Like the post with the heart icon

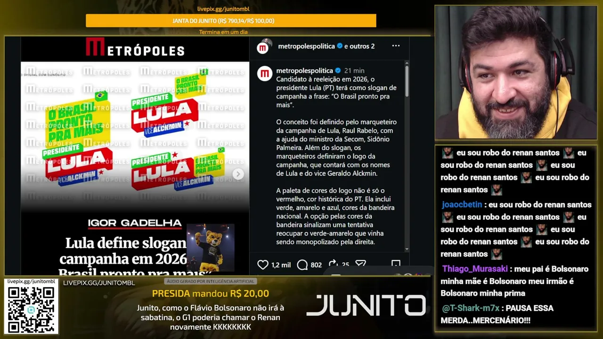[263, 265]
